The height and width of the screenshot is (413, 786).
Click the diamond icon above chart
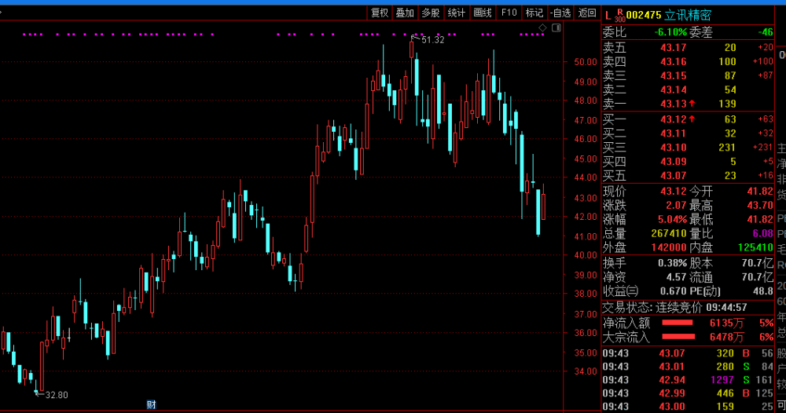pyautogui.click(x=542, y=27)
